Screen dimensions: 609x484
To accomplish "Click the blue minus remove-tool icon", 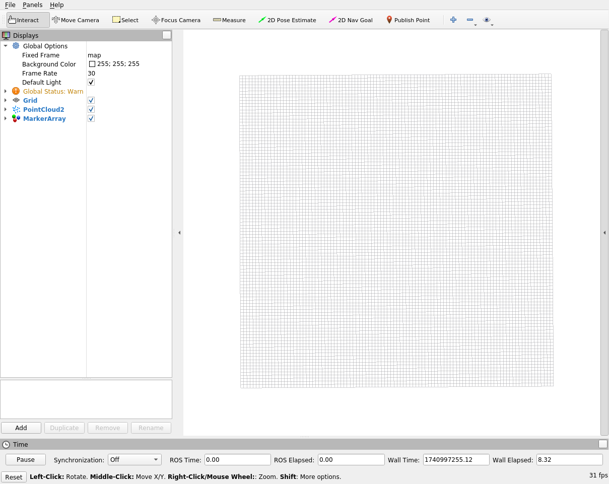I will 470,20.
